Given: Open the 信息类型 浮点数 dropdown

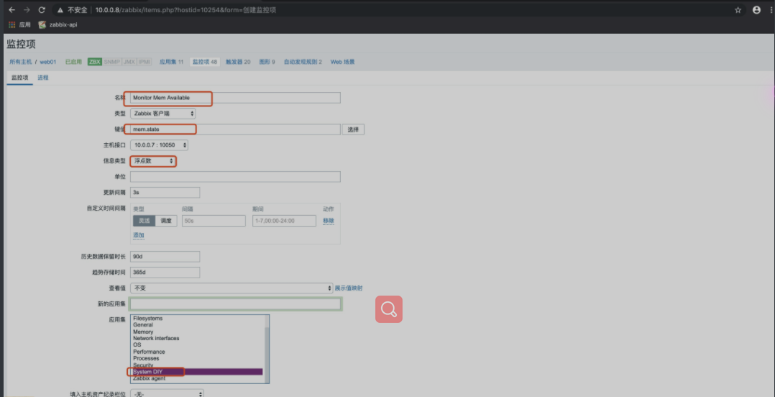Looking at the screenshot, I should [x=153, y=161].
